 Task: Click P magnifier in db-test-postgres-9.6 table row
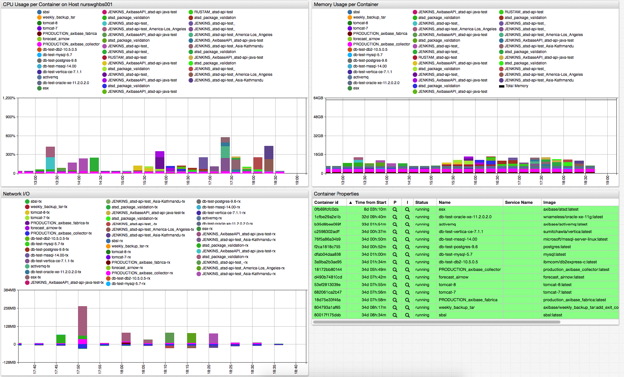click(395, 247)
